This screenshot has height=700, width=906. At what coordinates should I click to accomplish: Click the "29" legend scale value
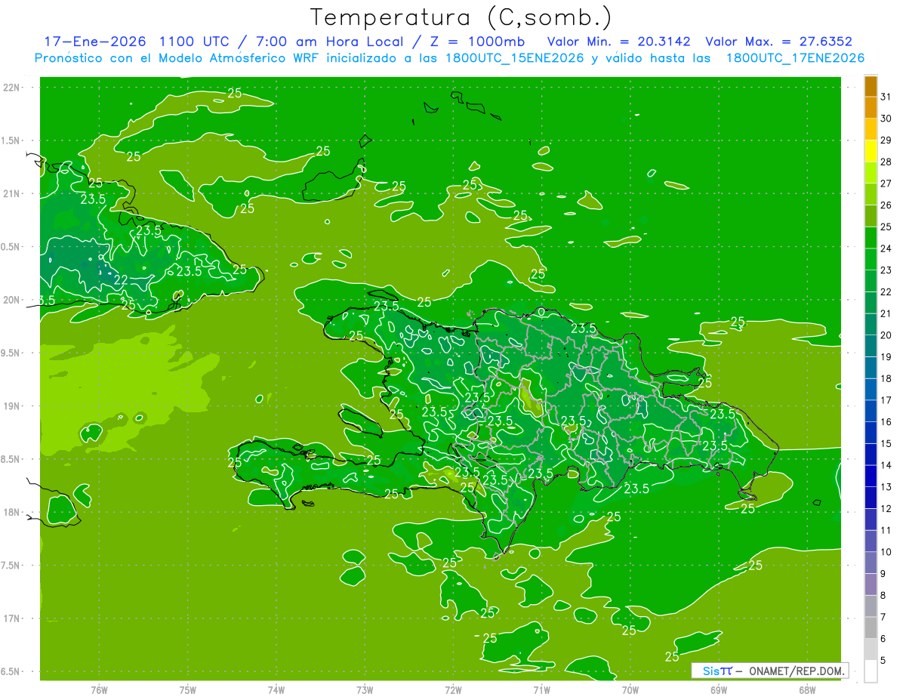(886, 140)
